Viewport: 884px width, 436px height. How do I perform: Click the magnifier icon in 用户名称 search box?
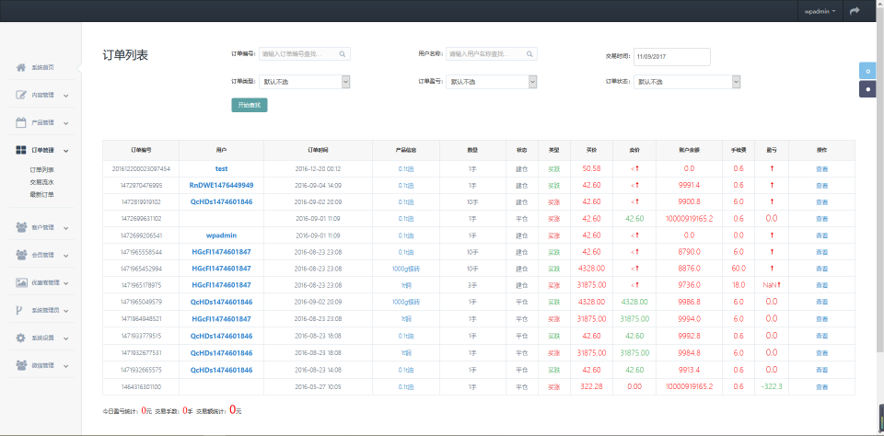529,54
